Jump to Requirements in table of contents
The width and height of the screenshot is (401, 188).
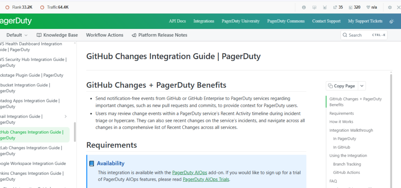tap(341, 113)
